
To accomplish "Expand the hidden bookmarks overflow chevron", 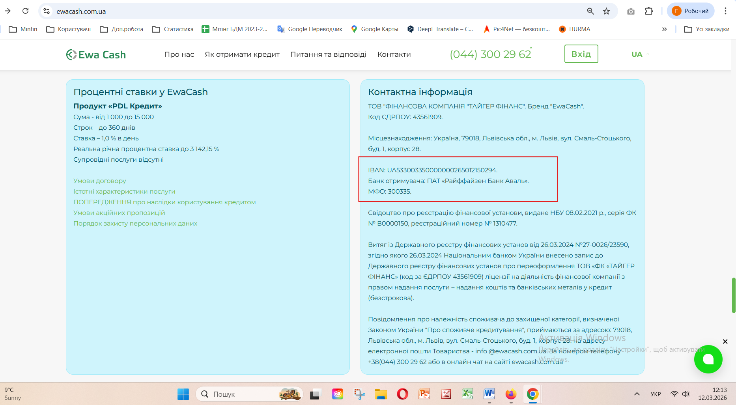I will (665, 29).
